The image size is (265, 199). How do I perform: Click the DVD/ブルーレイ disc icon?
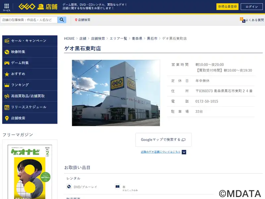[x=69, y=186]
